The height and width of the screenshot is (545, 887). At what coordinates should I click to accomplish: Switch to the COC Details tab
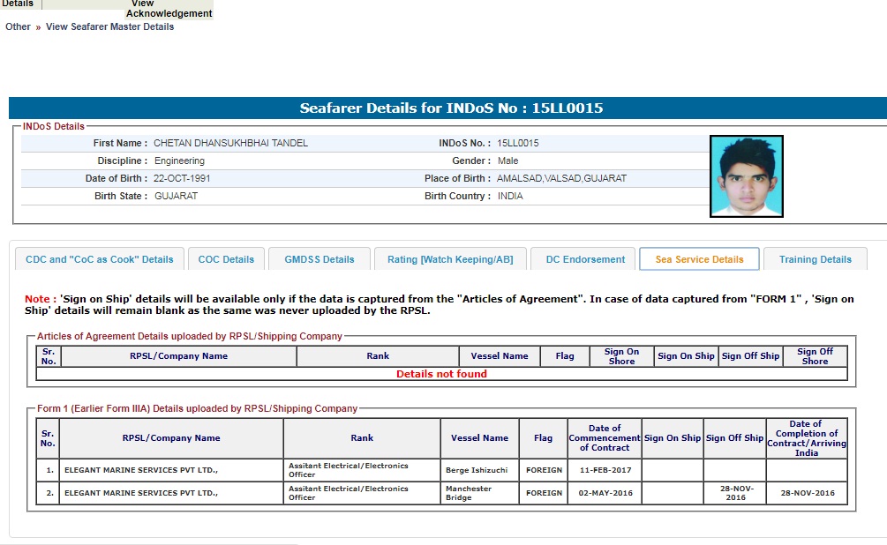226,259
